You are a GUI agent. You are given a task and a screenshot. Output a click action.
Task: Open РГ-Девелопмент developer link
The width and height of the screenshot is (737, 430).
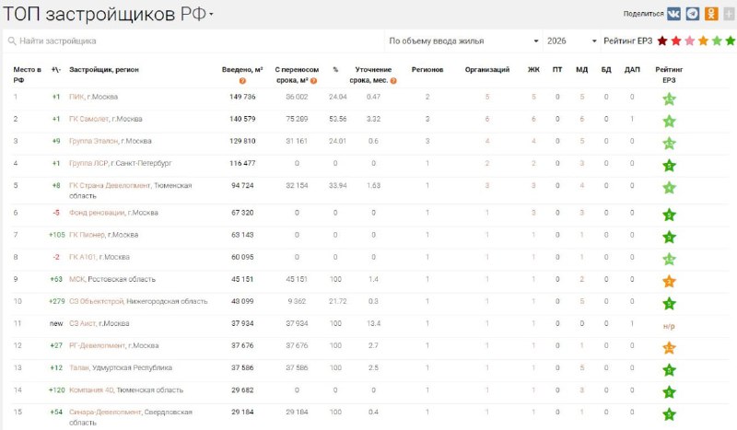[x=97, y=345]
